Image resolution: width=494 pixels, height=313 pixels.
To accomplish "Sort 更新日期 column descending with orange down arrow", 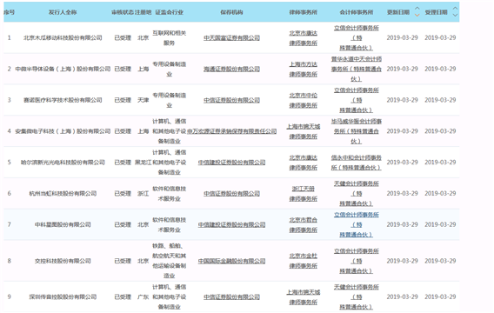I will click(x=417, y=15).
